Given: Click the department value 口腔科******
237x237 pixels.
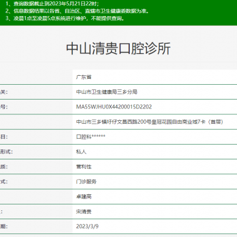Looking at the screenshot, I should [91, 137].
